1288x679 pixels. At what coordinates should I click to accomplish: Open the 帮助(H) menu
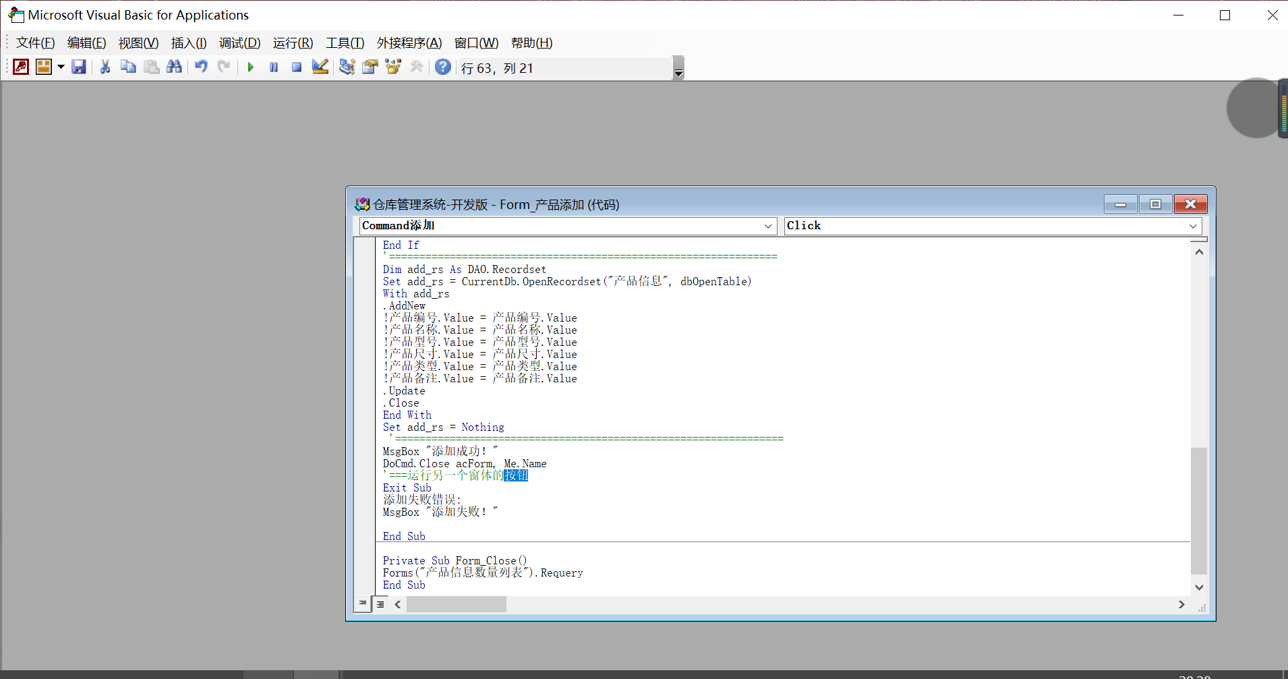[532, 43]
